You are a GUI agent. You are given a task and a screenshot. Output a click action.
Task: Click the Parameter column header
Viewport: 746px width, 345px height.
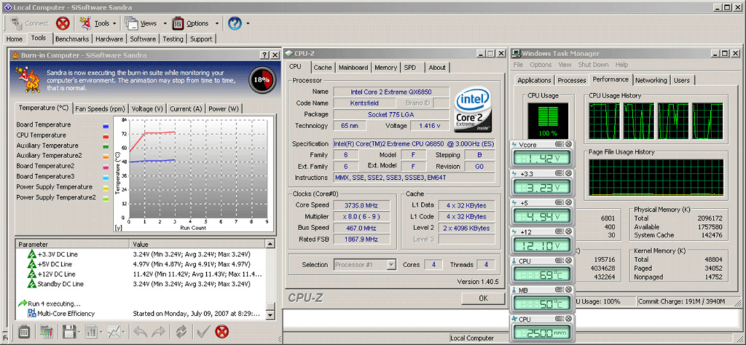point(73,244)
